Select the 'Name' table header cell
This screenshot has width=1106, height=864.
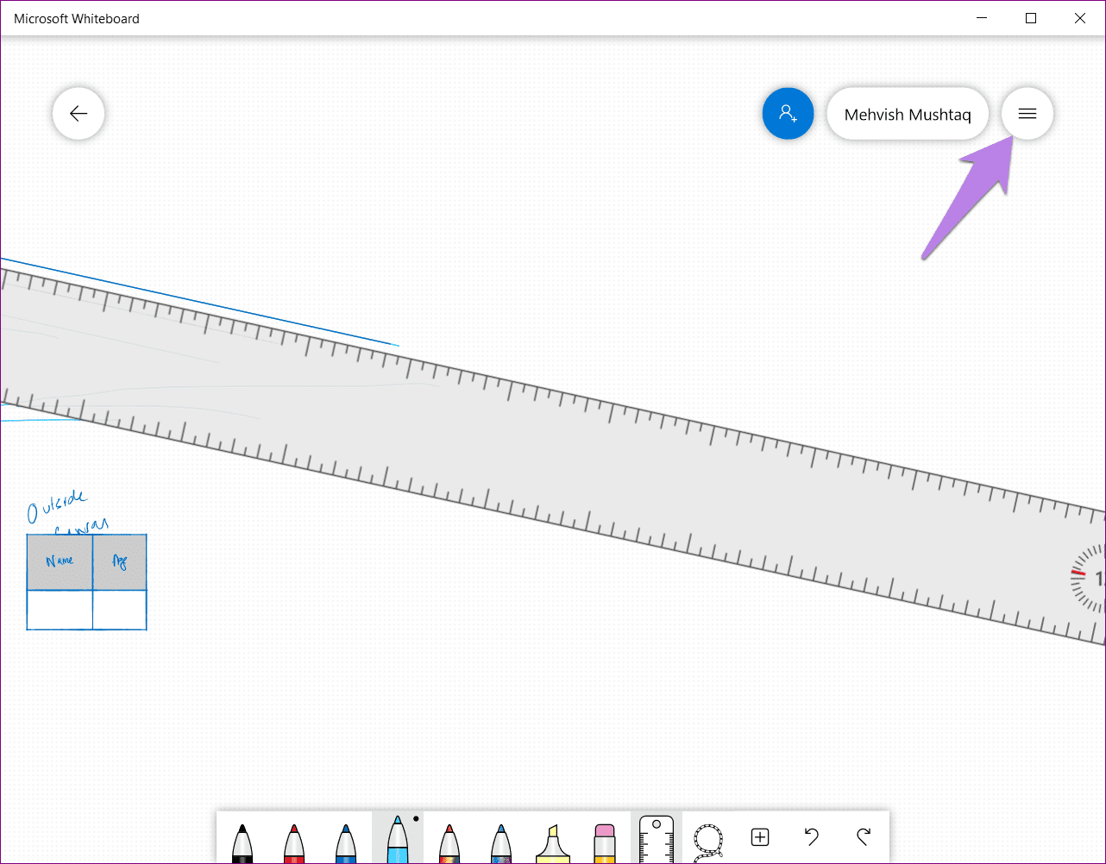(x=60, y=562)
